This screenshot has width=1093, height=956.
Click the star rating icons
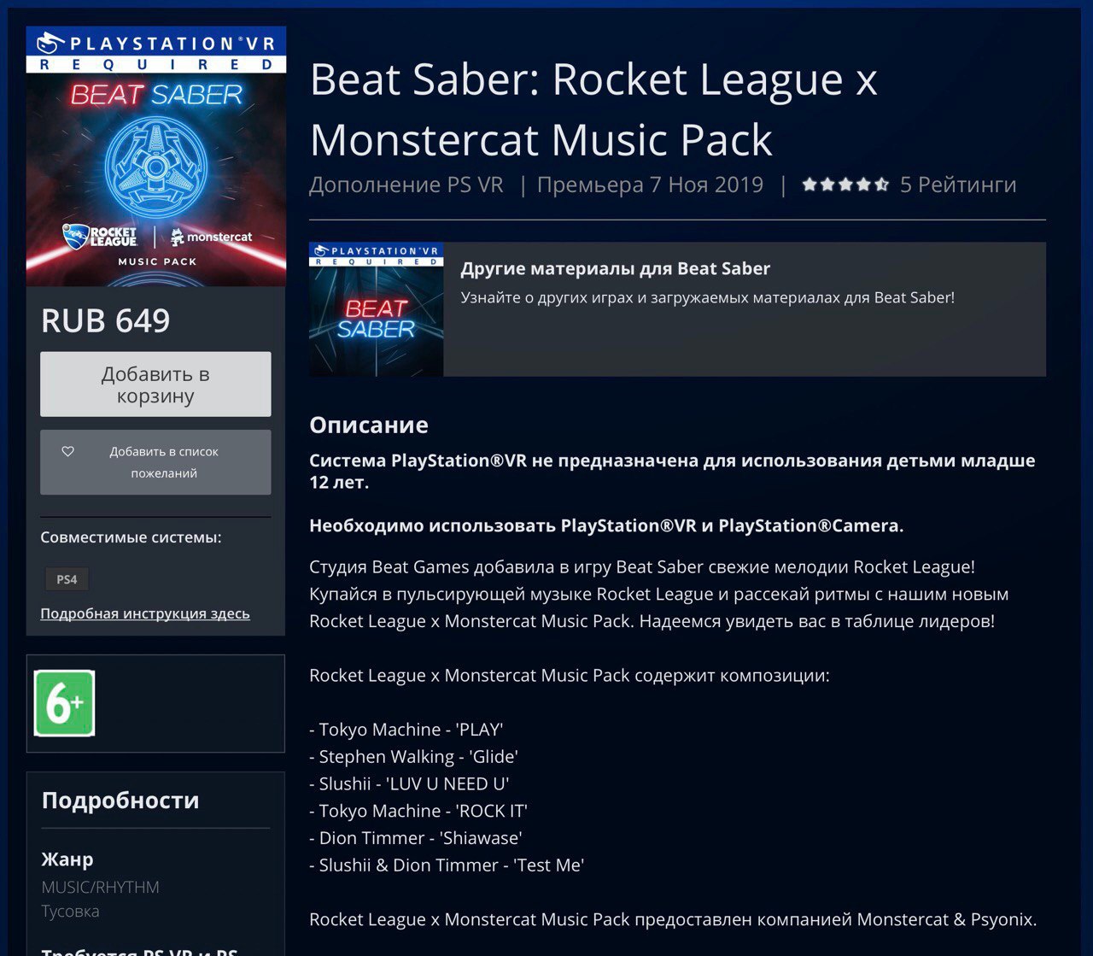click(845, 185)
